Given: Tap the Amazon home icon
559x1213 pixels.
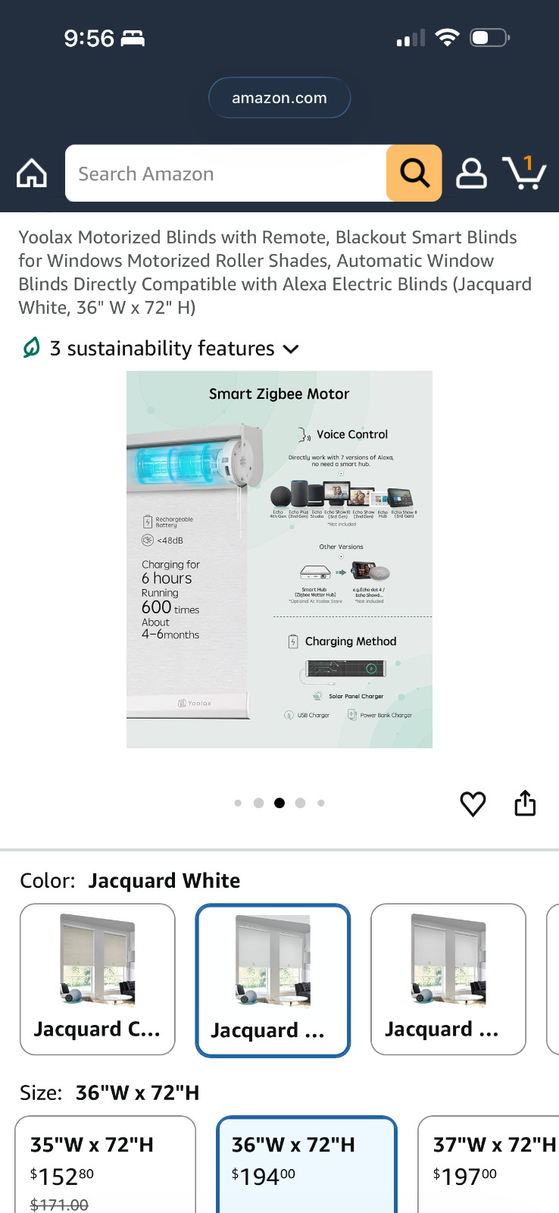Looking at the screenshot, I should [32, 173].
